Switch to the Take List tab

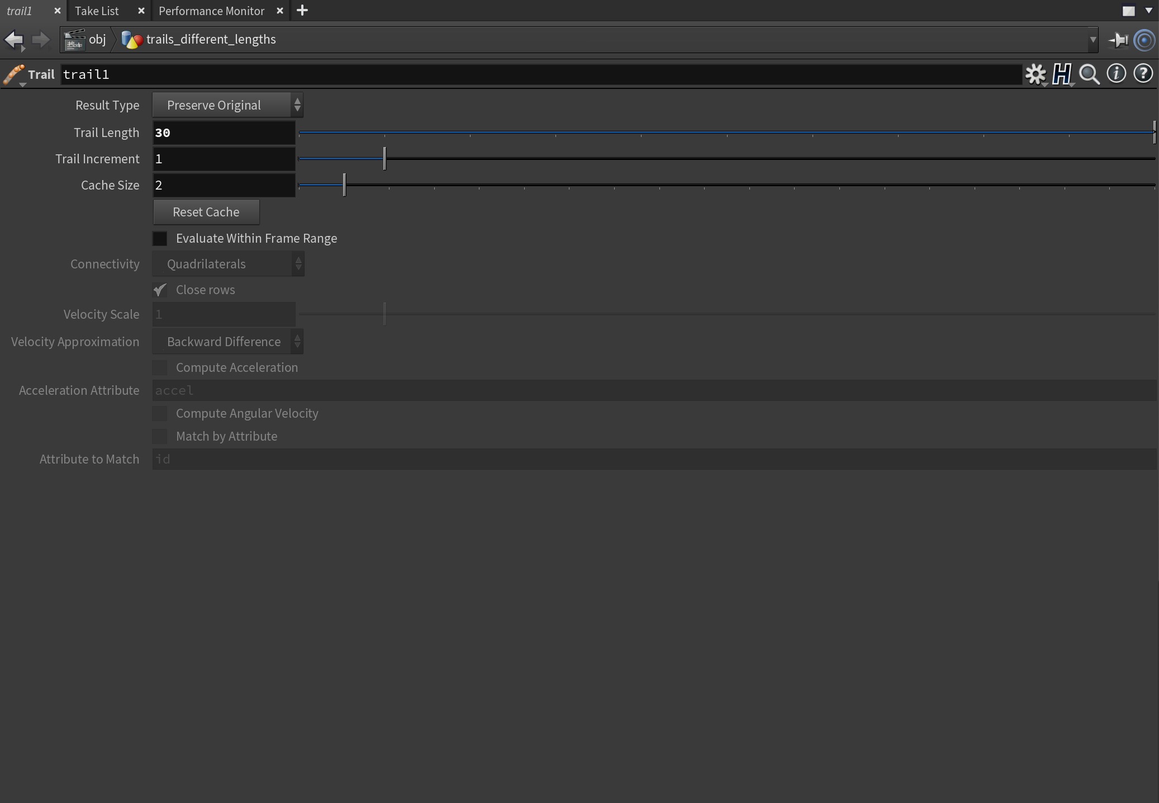pos(97,11)
